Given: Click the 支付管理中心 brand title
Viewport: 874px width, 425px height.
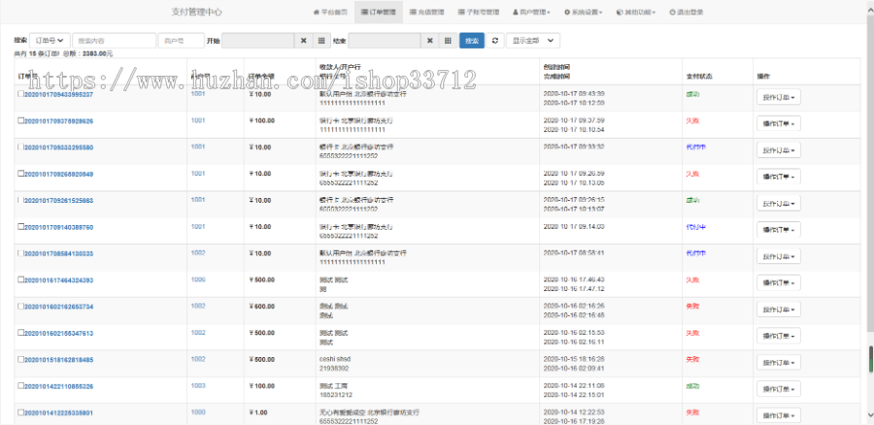Looking at the screenshot, I should [197, 12].
